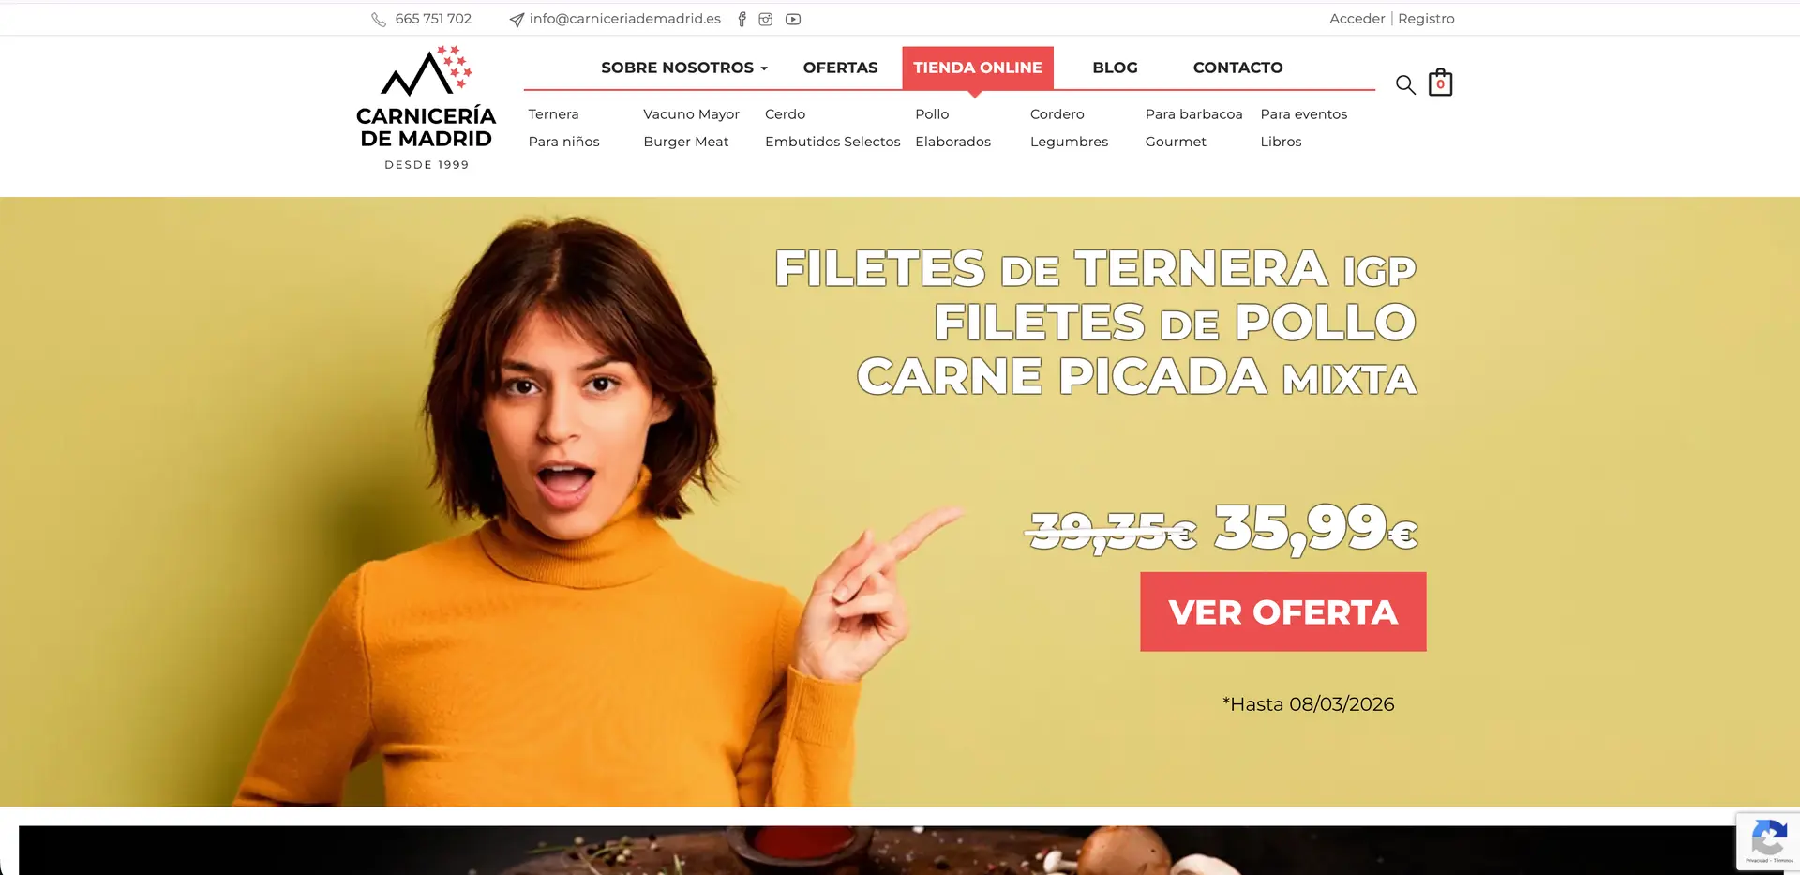The image size is (1800, 875).
Task: Click the reCAPTCHA badge
Action: 1768,841
